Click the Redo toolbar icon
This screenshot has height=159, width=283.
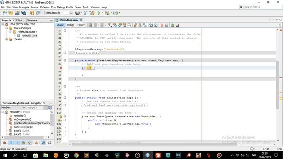pyautogui.click(x=38, y=13)
